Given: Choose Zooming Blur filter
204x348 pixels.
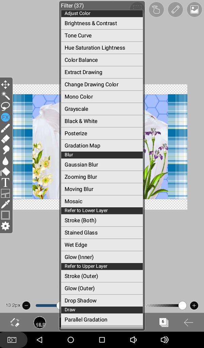Looking at the screenshot, I should click(102, 177).
